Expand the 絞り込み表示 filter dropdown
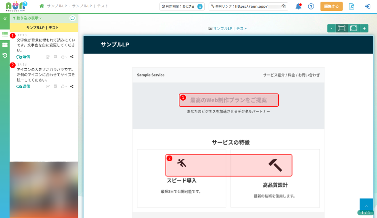Image resolution: width=377 pixels, height=218 pixels. point(27,18)
